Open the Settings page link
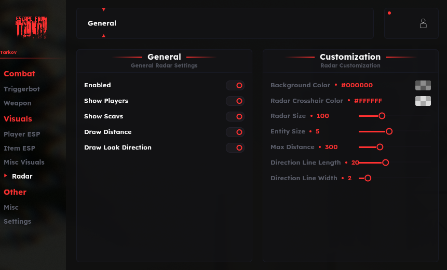The height and width of the screenshot is (270, 447). [x=18, y=222]
